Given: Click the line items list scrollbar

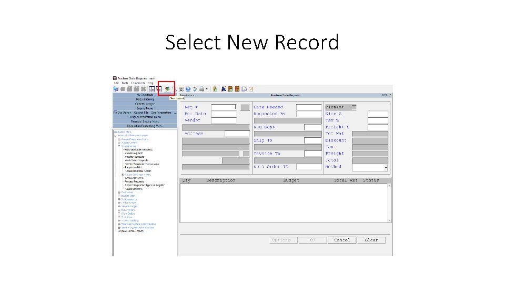Looking at the screenshot, I should pyautogui.click(x=389, y=203).
